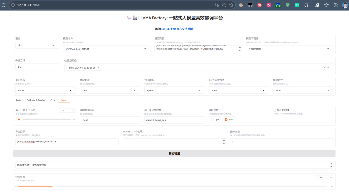Open site information icon beside the URL

pos(13,5)
